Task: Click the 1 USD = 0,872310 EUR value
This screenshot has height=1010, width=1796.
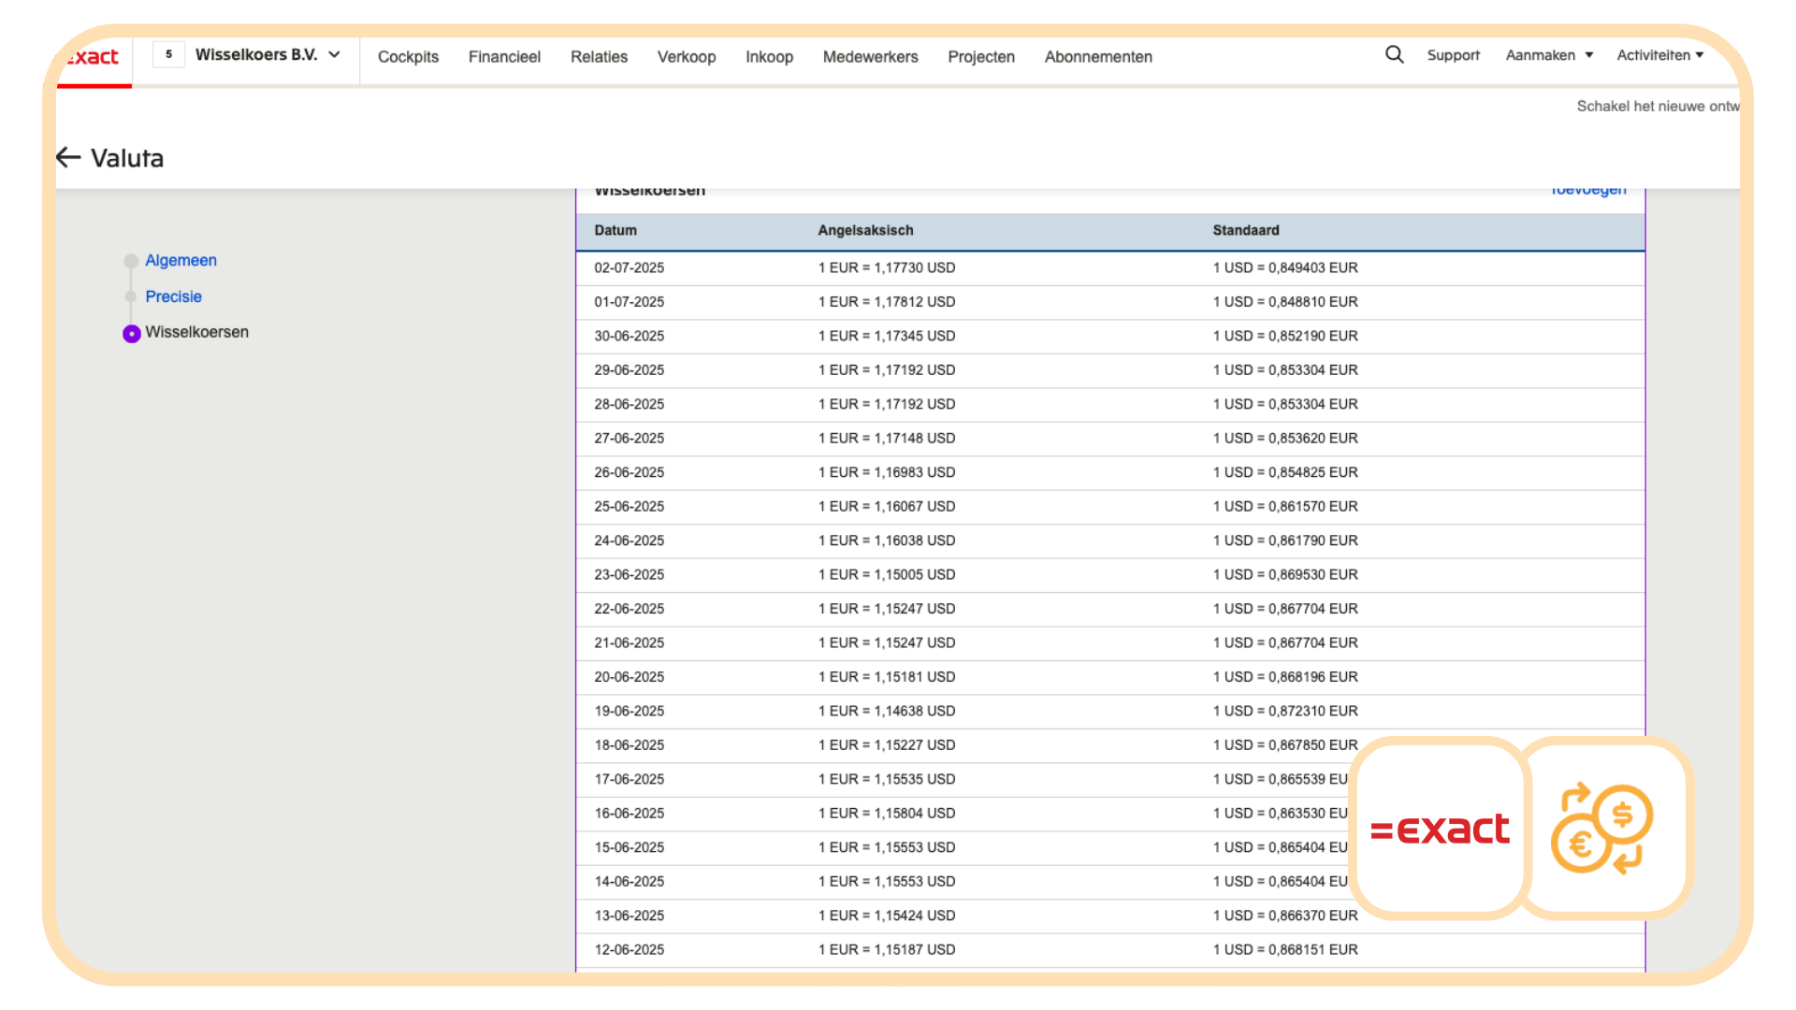Action: [1285, 712]
